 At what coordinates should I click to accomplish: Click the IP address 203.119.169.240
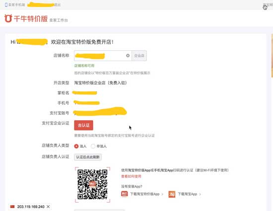tap(31, 207)
